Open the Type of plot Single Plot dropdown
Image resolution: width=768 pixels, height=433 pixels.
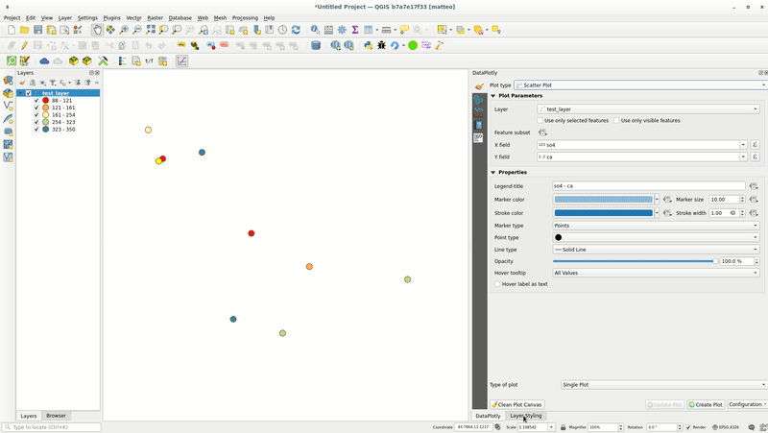click(x=663, y=385)
